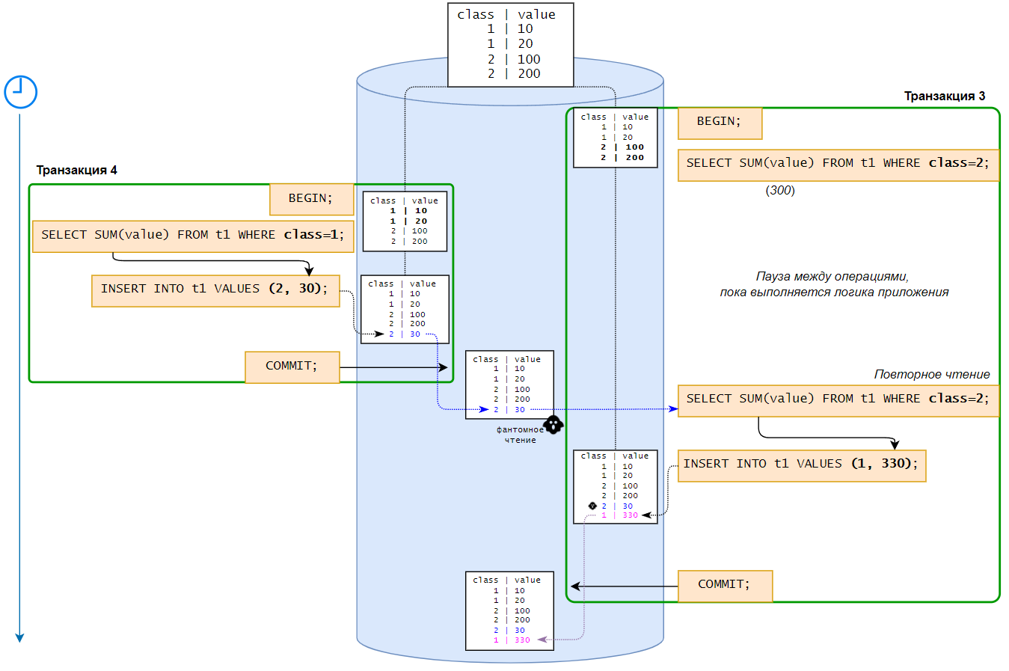Click the COMMIT box of Транзакция 4
This screenshot has width=1009, height=671.
[292, 367]
